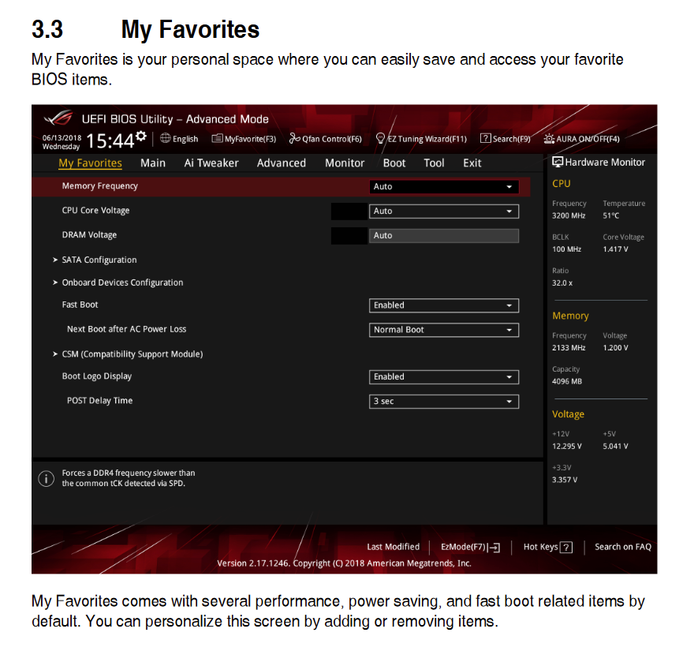Click the EzMode(F7) switch arrow icon
Image resolution: width=679 pixels, height=651 pixels.
pos(494,548)
